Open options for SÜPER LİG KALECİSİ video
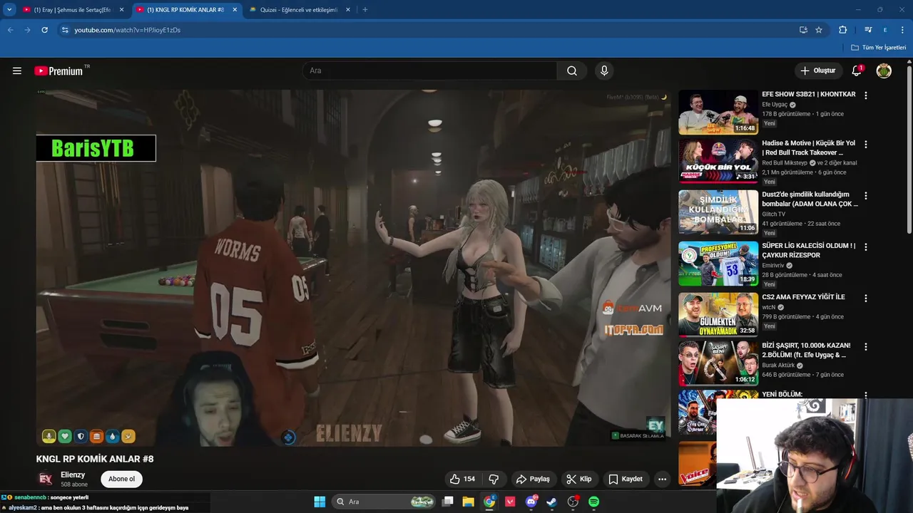The height and width of the screenshot is (513, 913). click(x=866, y=247)
